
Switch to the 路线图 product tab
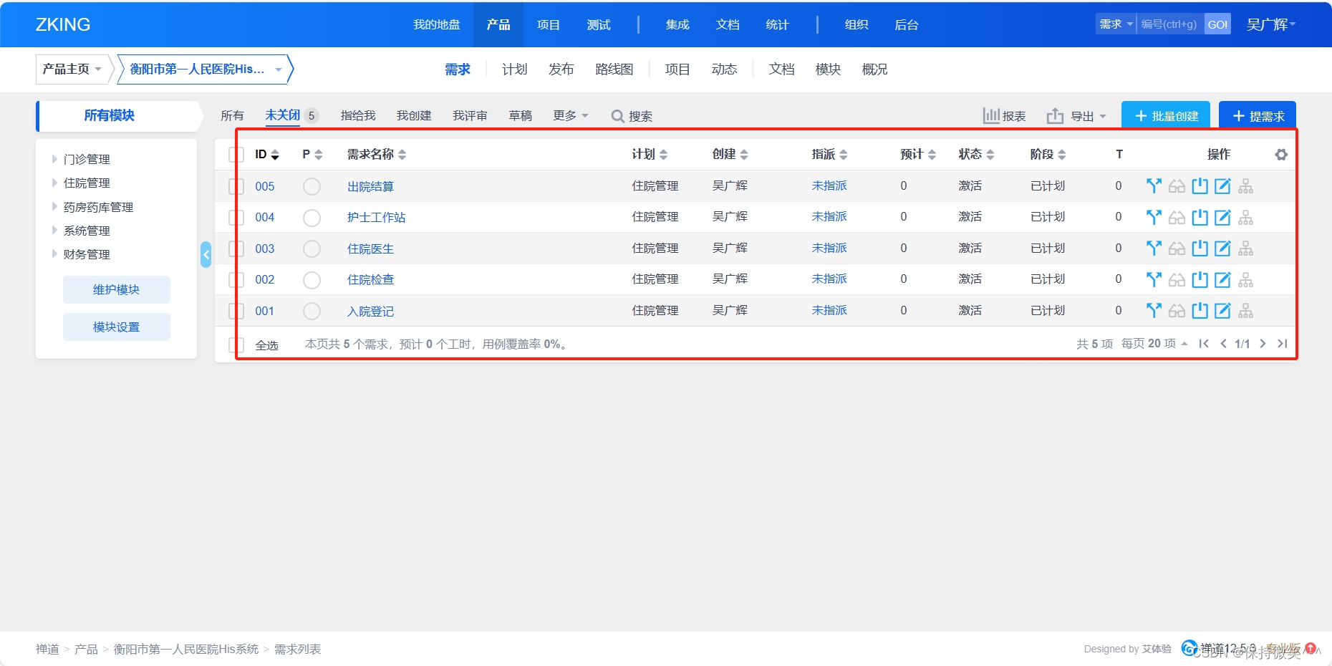click(614, 69)
